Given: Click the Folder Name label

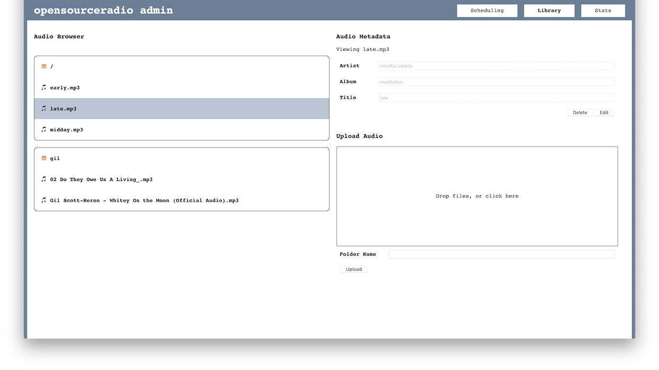Looking at the screenshot, I should pyautogui.click(x=358, y=254).
